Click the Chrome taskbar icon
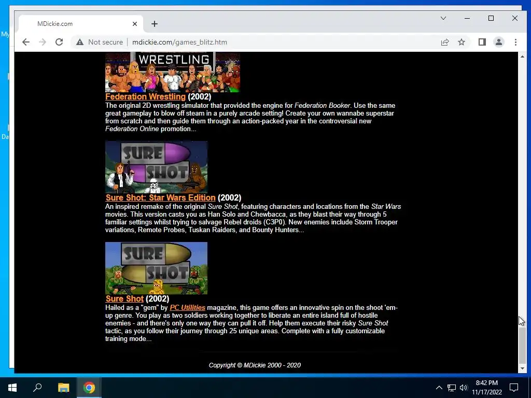The height and width of the screenshot is (398, 531). pyautogui.click(x=89, y=388)
